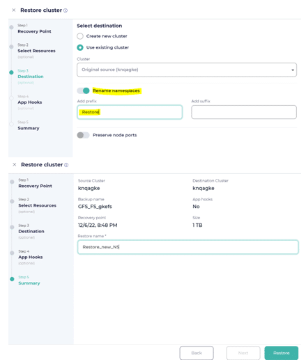This screenshot has width=306, height=364.
Task: Click the empty Add suffix field
Action: pos(244,112)
